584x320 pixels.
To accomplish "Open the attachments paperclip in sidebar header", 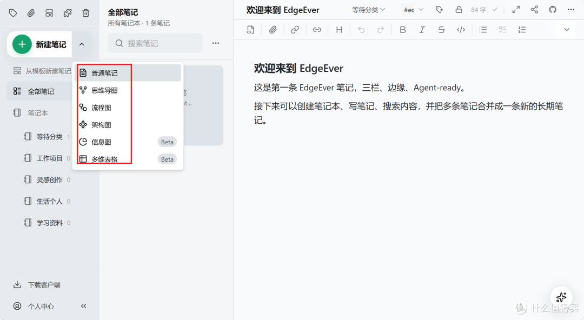I will click(31, 13).
